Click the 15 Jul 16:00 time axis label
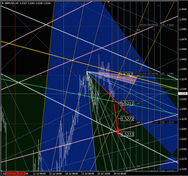Image resolution: width=188 pixels, height=176 pixels. coord(55,174)
